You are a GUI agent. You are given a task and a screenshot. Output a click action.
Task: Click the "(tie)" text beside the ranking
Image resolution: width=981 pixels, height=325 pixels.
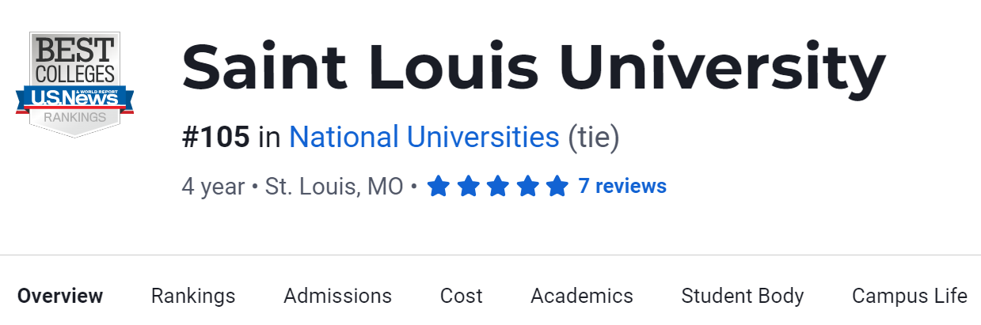click(594, 138)
